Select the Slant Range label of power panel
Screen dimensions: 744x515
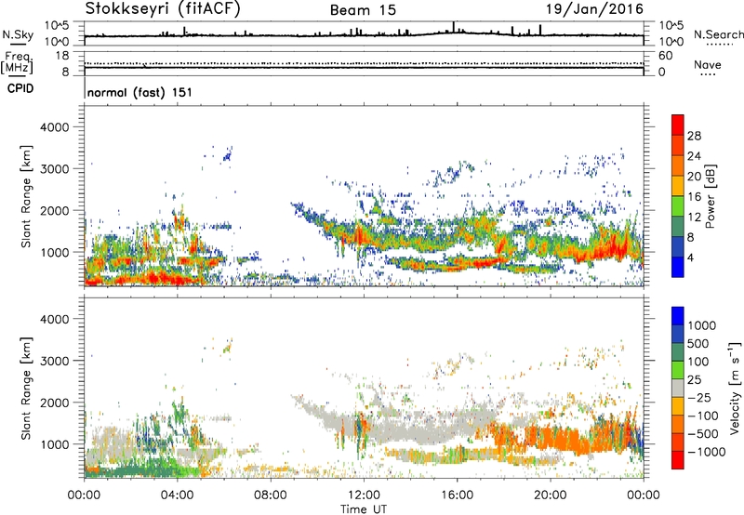click(x=26, y=196)
